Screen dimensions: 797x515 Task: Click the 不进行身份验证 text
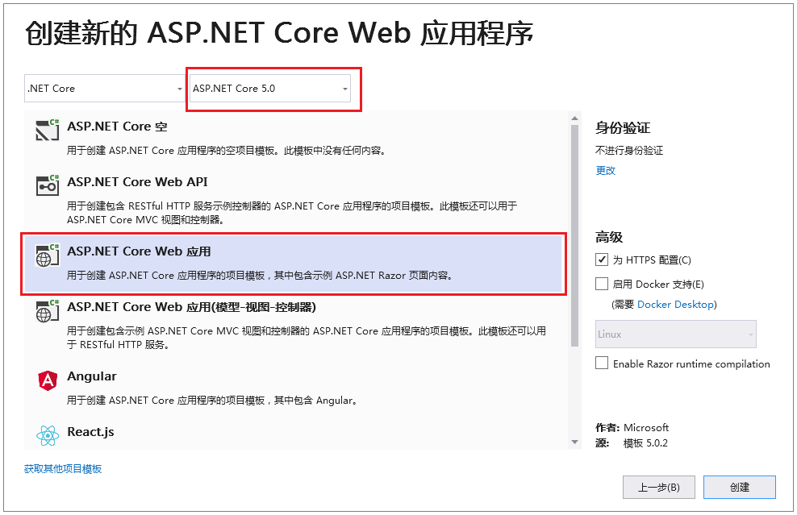tap(629, 151)
